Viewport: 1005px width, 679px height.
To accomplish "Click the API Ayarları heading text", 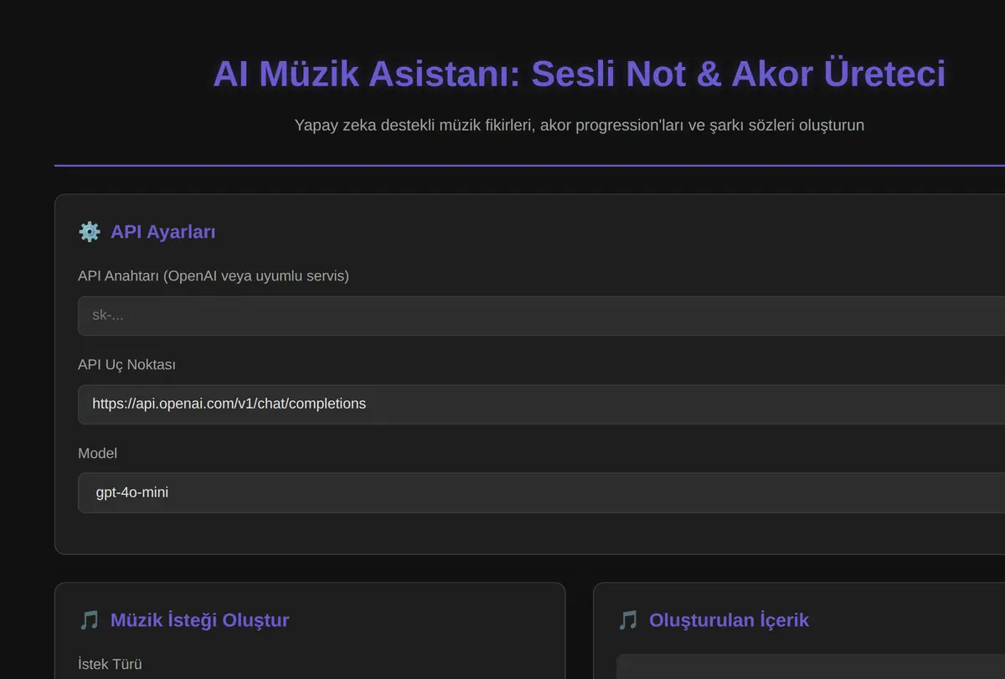I will [x=162, y=232].
